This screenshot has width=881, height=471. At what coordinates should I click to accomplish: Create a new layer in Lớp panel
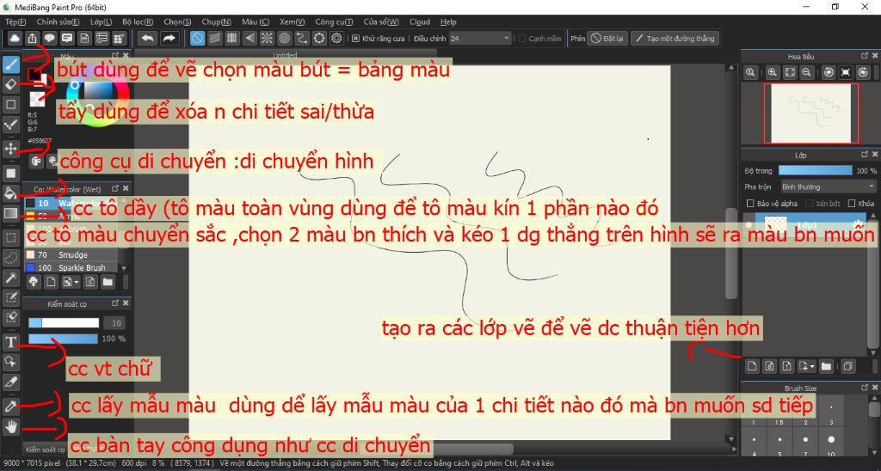coord(752,367)
